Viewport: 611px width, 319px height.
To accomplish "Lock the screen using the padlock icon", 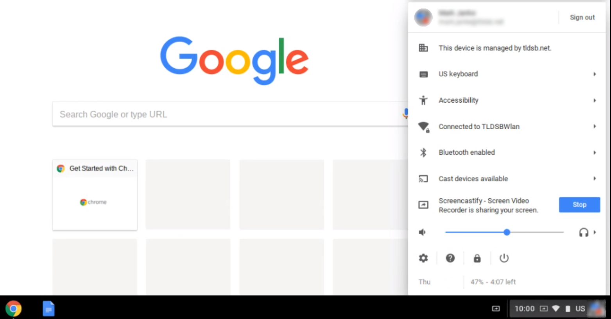I will tap(477, 258).
